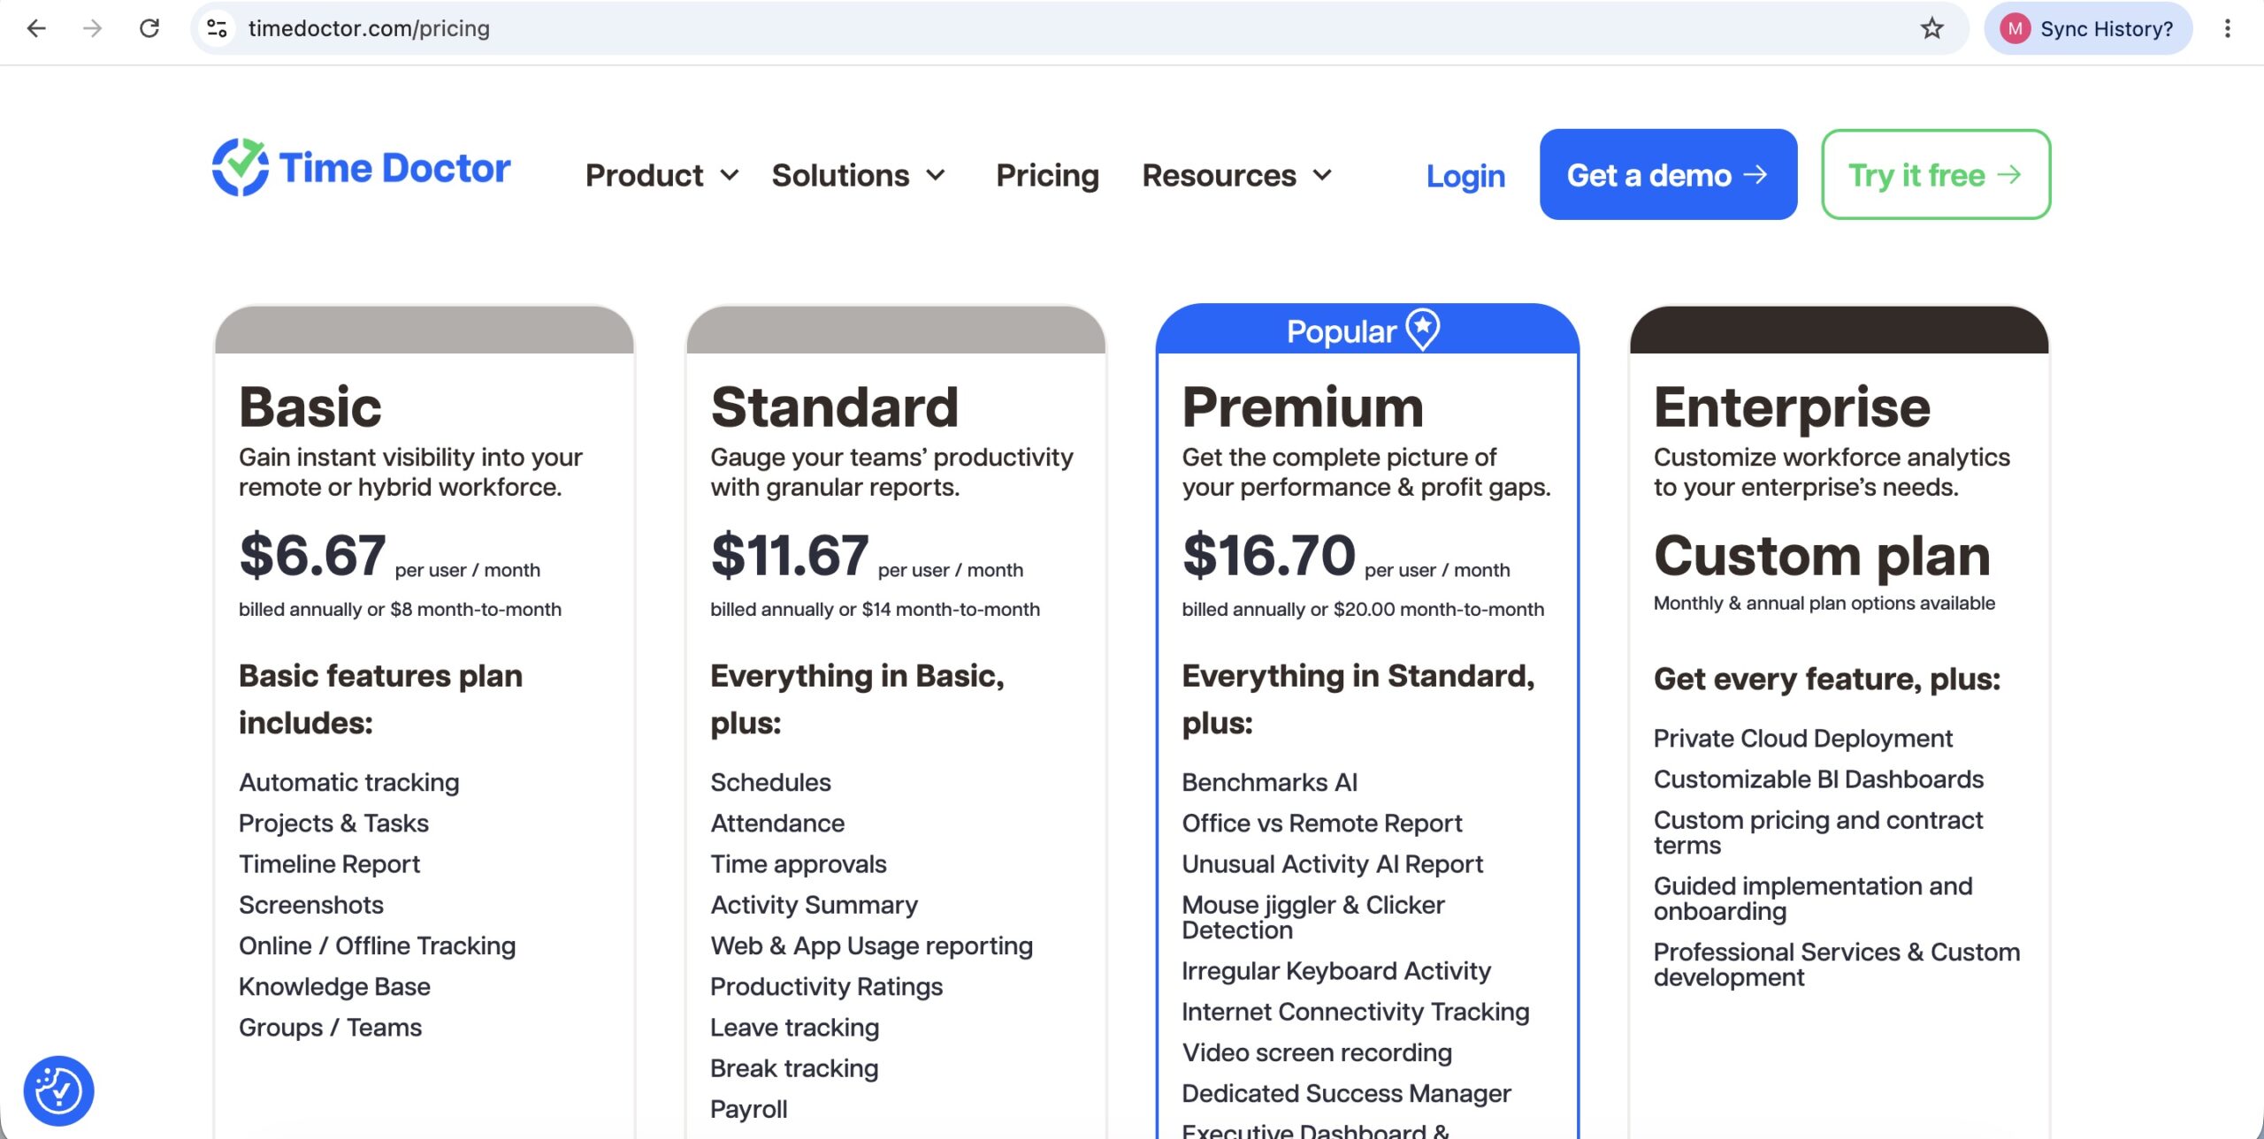
Task: Click the Projects & Tasks feature
Action: (333, 823)
